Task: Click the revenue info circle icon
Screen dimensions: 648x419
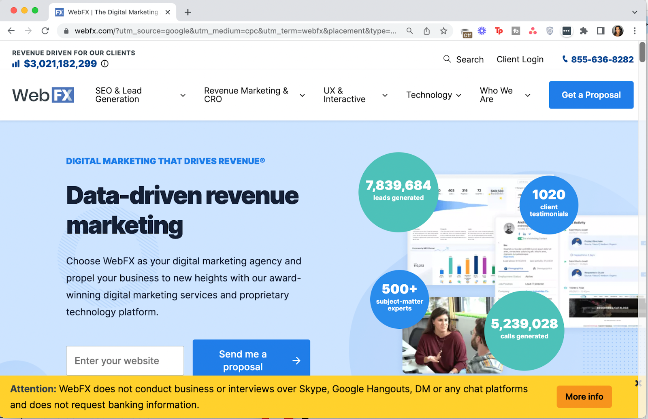Action: [105, 64]
